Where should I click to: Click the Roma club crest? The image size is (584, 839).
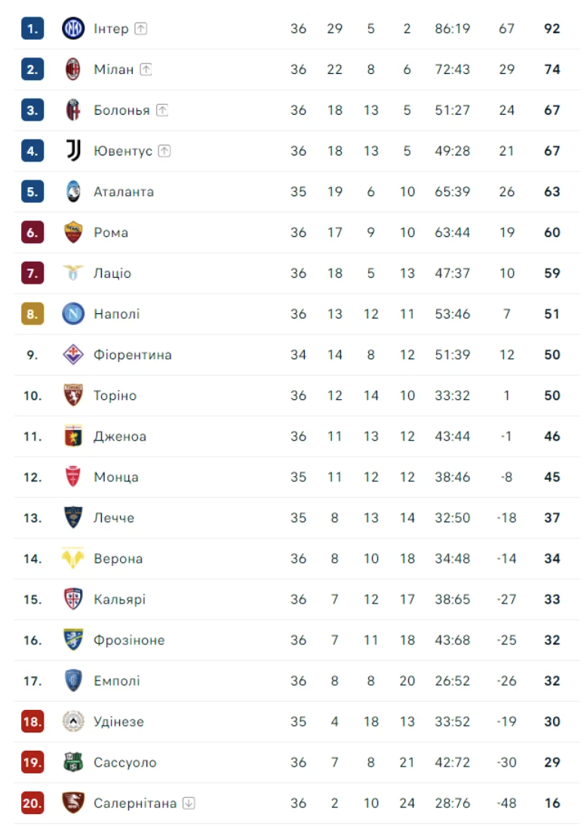[x=73, y=232]
